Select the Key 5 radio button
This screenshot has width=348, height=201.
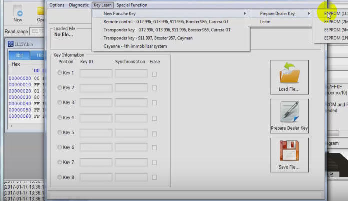click(59, 132)
